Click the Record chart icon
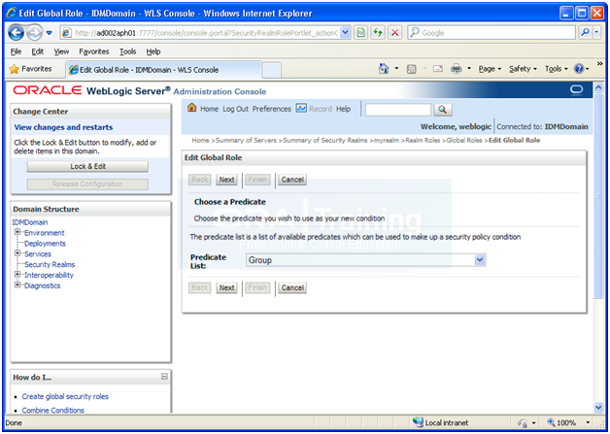Image resolution: width=610 pixels, height=434 pixels. point(301,108)
